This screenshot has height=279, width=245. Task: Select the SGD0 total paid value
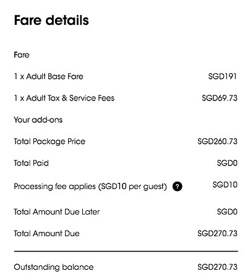(x=227, y=163)
